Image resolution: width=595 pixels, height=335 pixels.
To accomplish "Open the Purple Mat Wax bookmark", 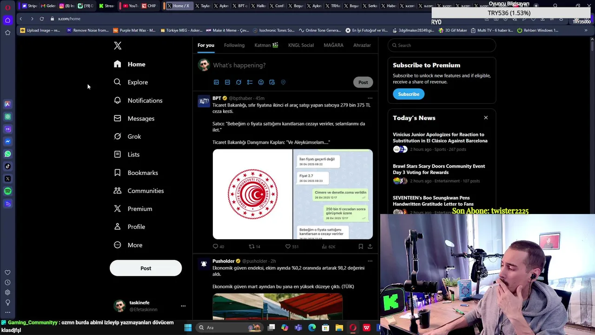I will tap(134, 30).
